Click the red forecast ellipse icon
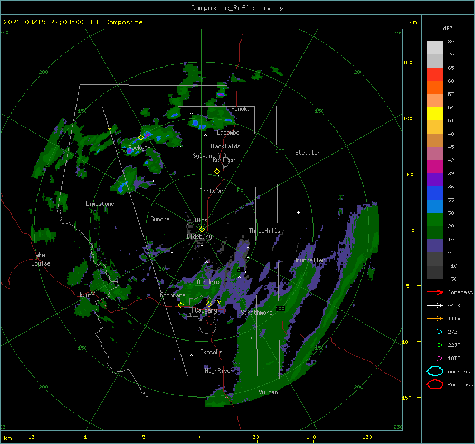The image size is (475, 444). 435,384
